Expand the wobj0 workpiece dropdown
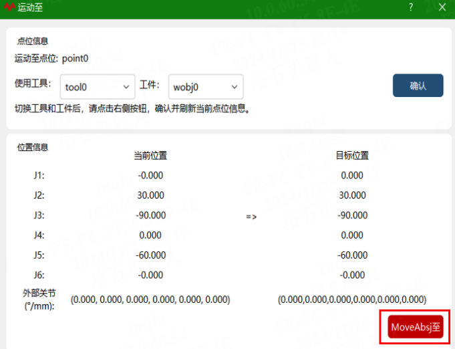 coord(206,87)
